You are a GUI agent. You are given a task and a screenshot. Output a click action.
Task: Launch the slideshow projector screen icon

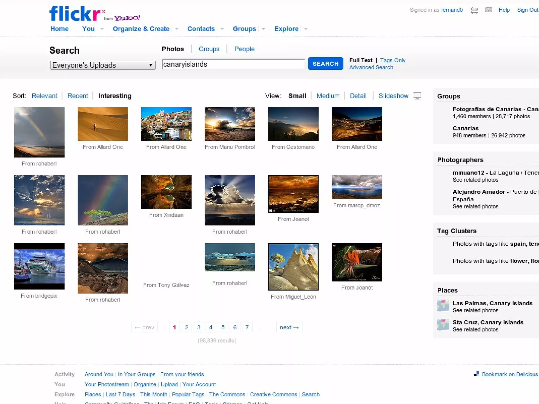pos(417,96)
